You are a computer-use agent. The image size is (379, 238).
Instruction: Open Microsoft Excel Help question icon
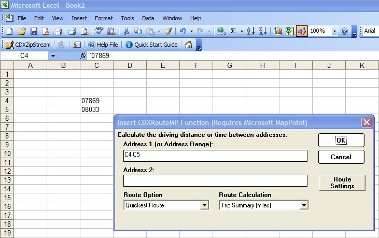(x=344, y=31)
